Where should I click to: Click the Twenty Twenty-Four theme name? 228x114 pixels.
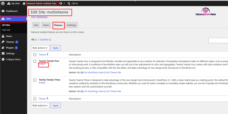[49, 61]
